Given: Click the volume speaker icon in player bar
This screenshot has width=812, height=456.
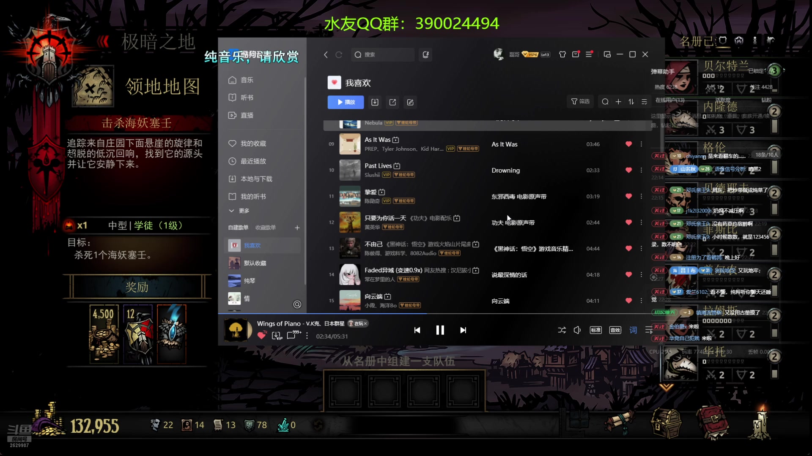Looking at the screenshot, I should pos(577,330).
